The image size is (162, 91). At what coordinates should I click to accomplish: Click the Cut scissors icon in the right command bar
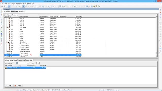point(160,15)
